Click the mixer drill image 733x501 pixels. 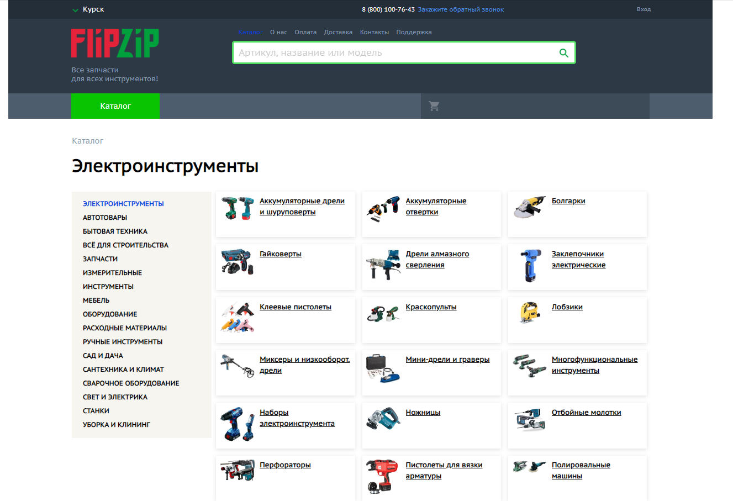[238, 366]
